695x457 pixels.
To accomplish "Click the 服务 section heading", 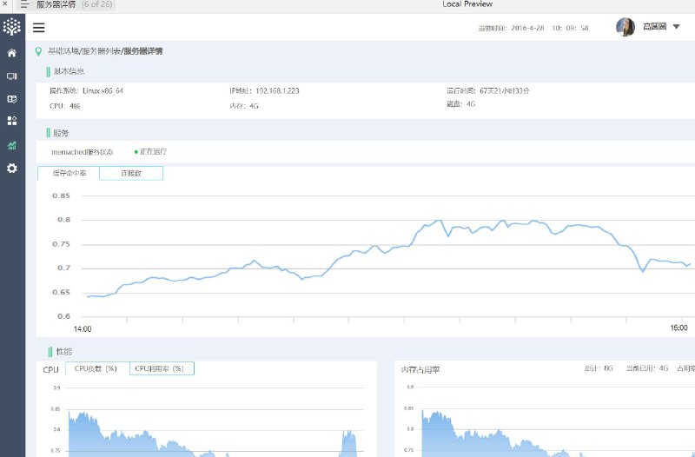I will 61,133.
